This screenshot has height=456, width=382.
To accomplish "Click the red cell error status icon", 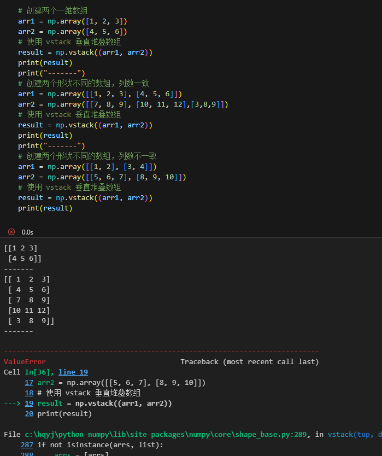I will [x=11, y=232].
